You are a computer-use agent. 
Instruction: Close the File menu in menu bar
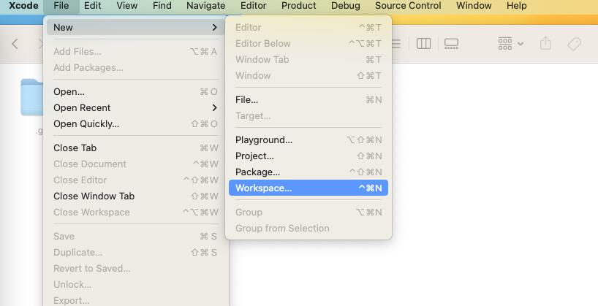pyautogui.click(x=61, y=6)
